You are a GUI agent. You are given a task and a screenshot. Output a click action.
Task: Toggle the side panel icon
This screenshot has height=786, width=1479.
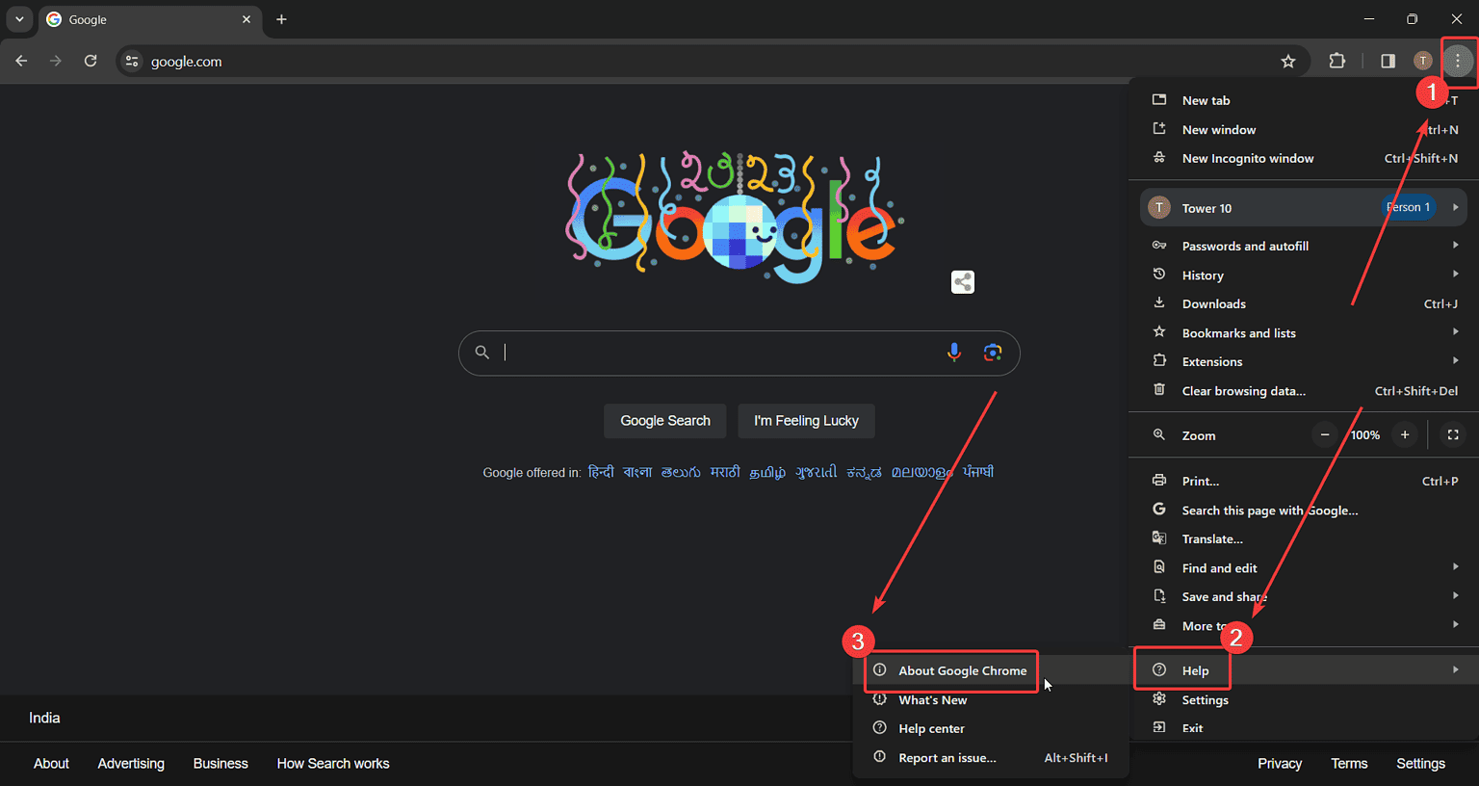pos(1388,61)
